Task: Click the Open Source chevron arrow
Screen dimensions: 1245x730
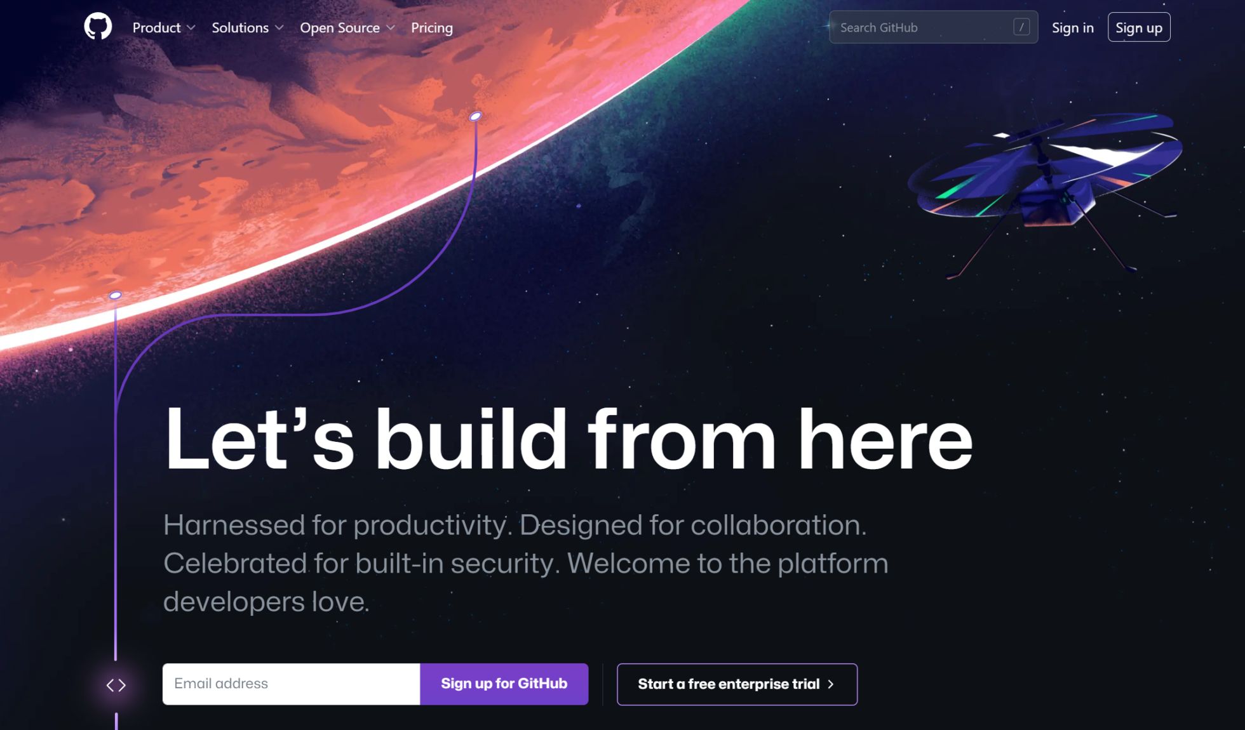Action: click(x=391, y=28)
